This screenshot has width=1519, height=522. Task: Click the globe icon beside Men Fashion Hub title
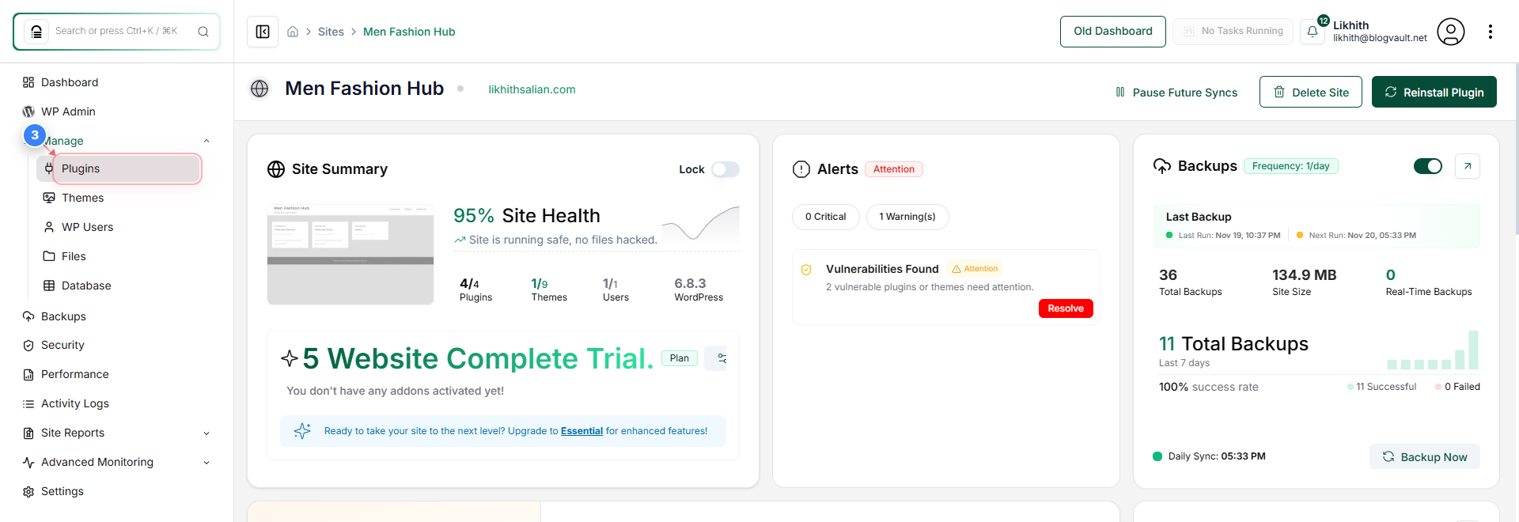click(259, 89)
